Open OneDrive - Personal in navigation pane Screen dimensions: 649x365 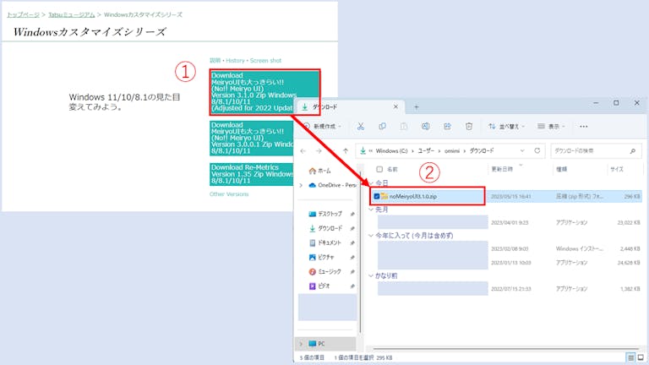coord(332,185)
